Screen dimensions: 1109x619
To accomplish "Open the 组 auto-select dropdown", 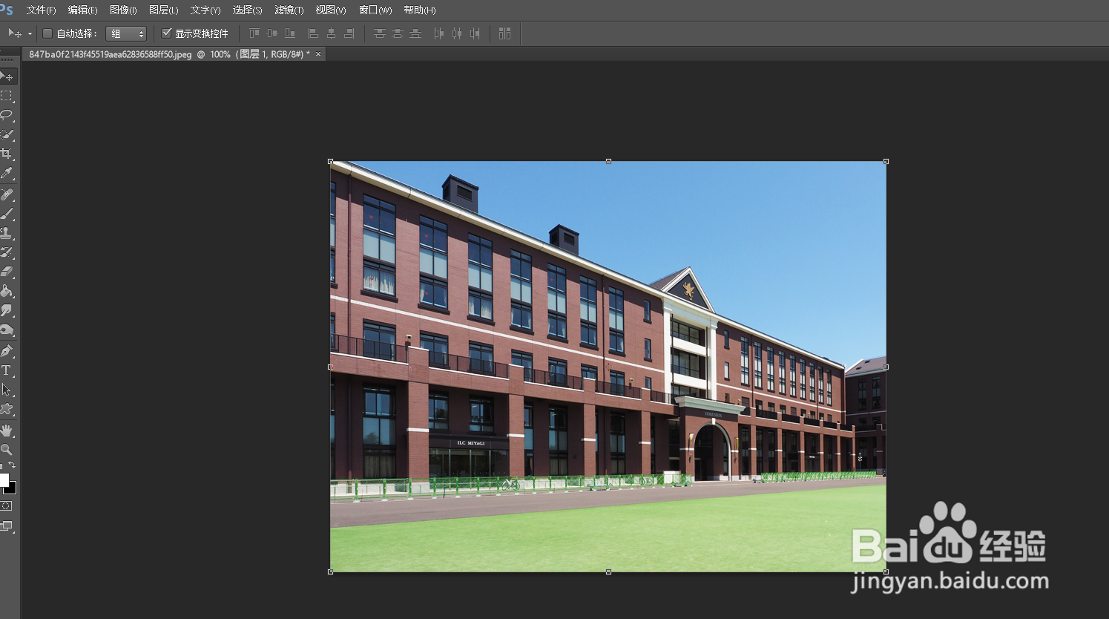I will [x=126, y=34].
